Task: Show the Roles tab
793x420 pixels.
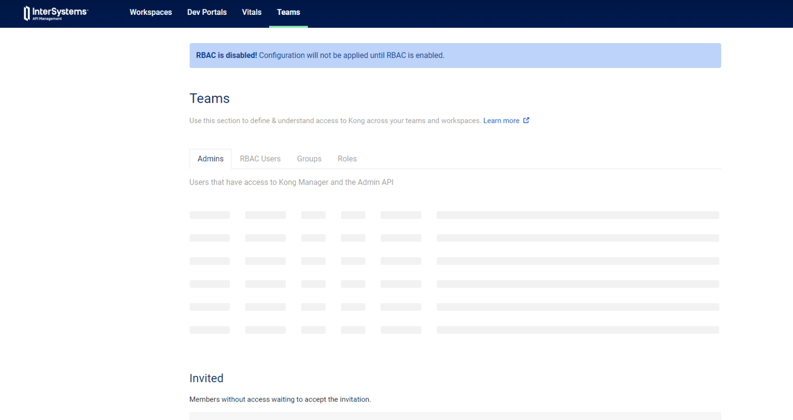Action: [347, 159]
